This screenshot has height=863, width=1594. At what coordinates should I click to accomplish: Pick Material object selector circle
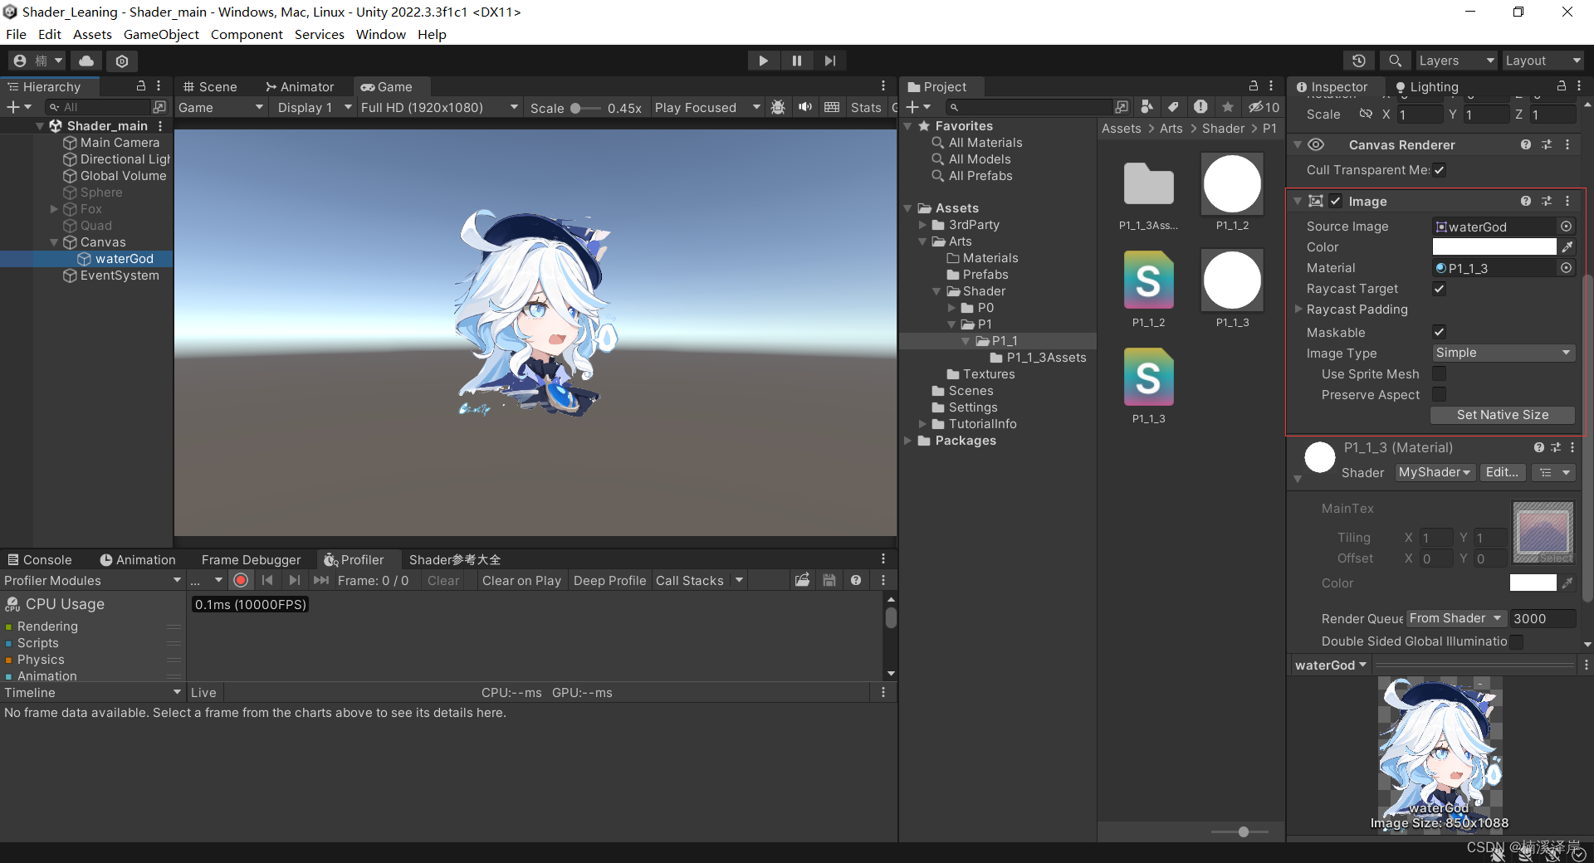(x=1566, y=268)
